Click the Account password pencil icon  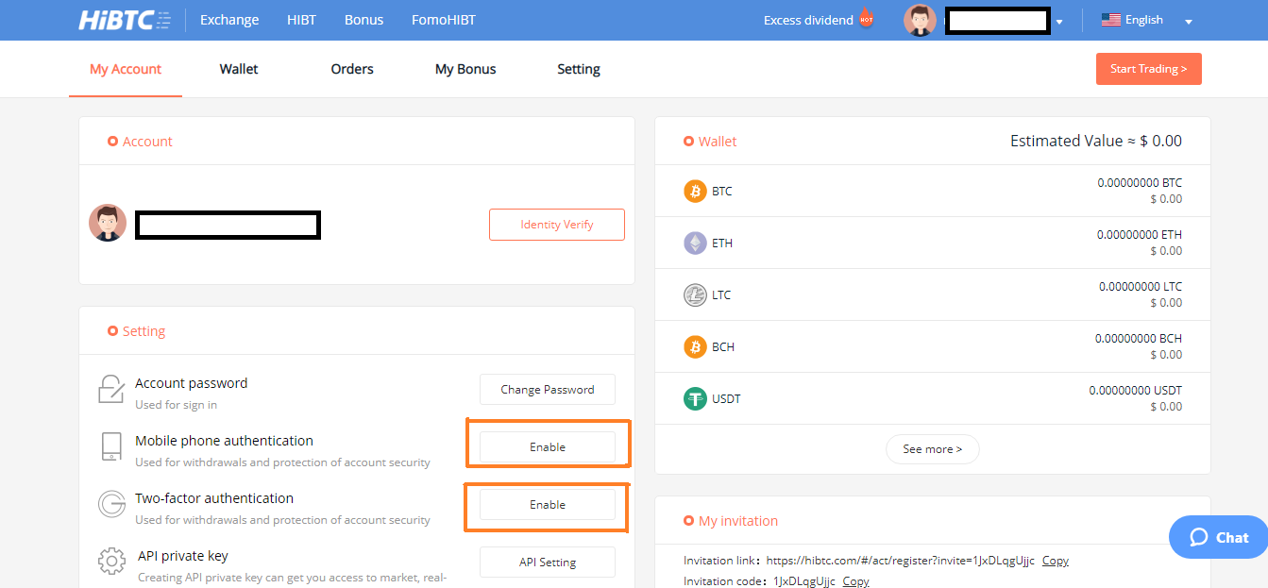point(111,389)
